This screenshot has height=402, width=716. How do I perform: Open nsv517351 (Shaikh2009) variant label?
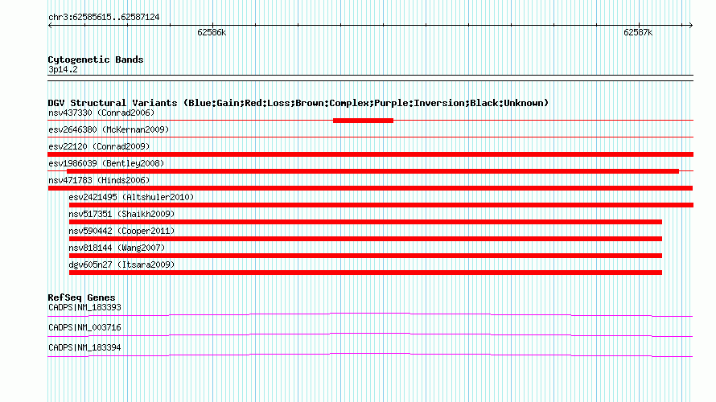point(121,214)
